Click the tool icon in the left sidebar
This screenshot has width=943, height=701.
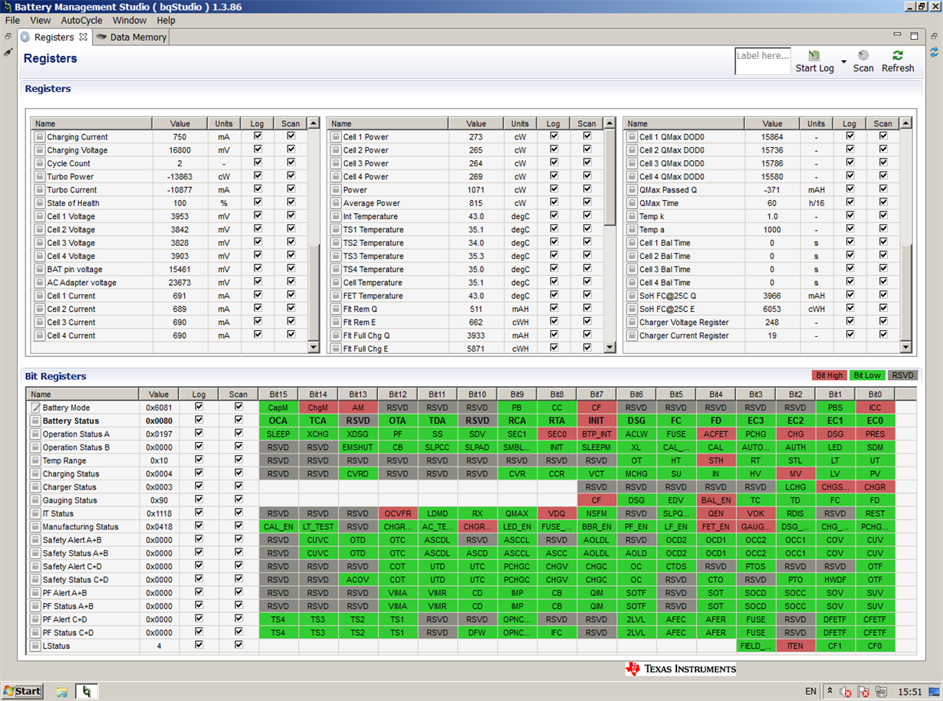(8, 52)
